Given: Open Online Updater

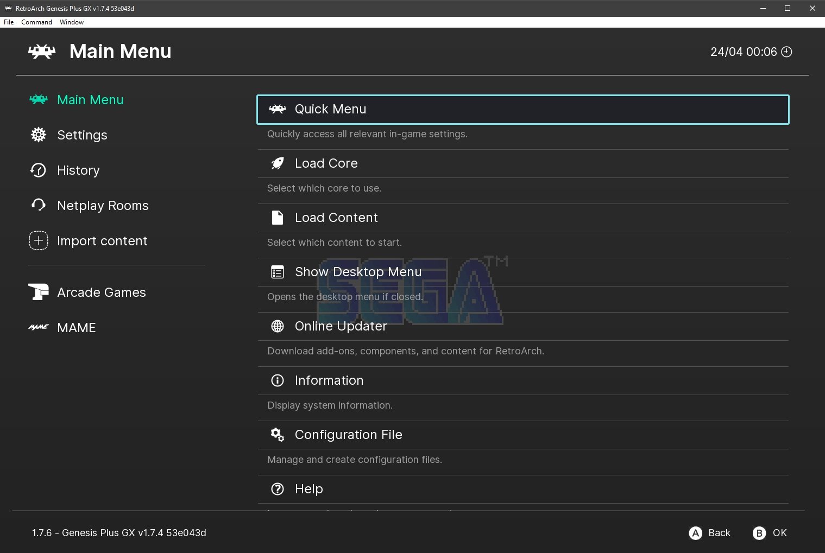Looking at the screenshot, I should click(522, 326).
